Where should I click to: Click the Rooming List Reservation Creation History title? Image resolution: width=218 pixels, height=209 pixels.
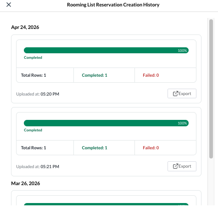[x=113, y=5]
